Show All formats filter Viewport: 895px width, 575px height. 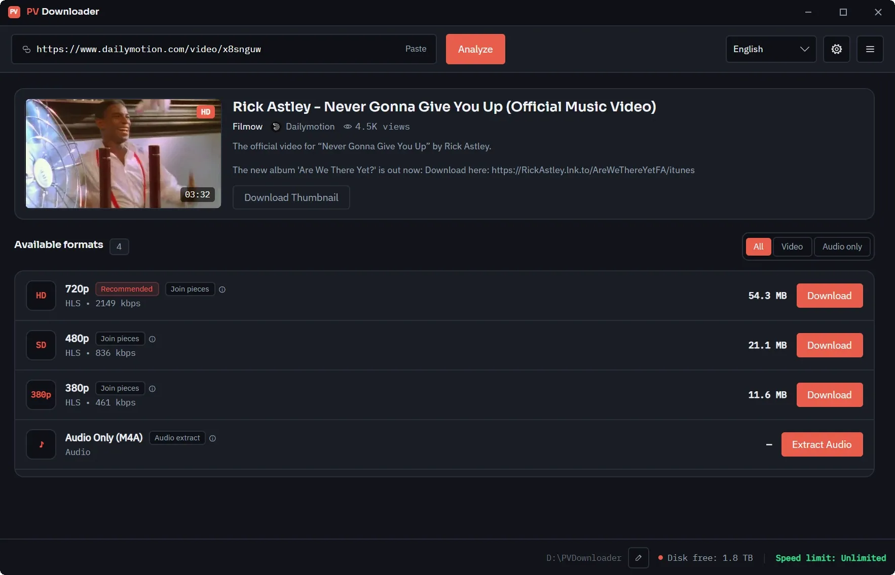[758, 247]
